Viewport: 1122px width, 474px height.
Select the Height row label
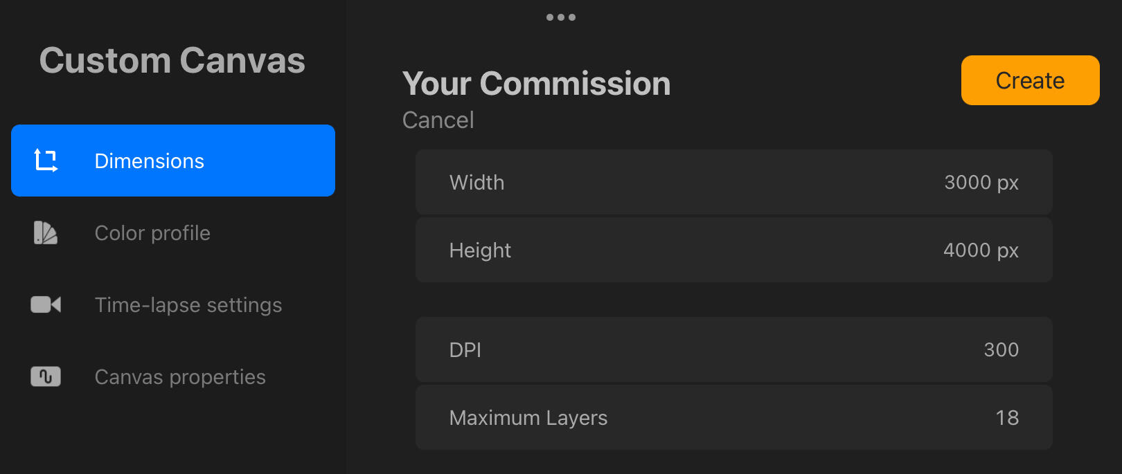point(480,250)
